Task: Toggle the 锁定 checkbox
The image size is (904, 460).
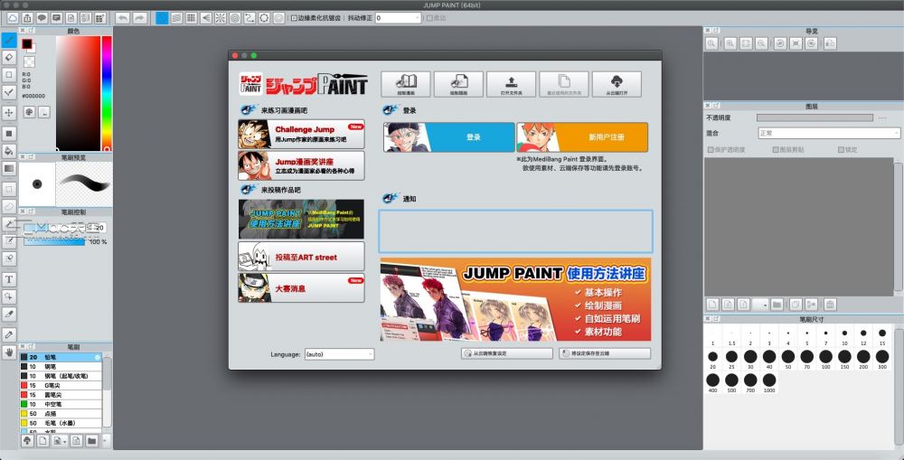Action: pyautogui.click(x=841, y=150)
